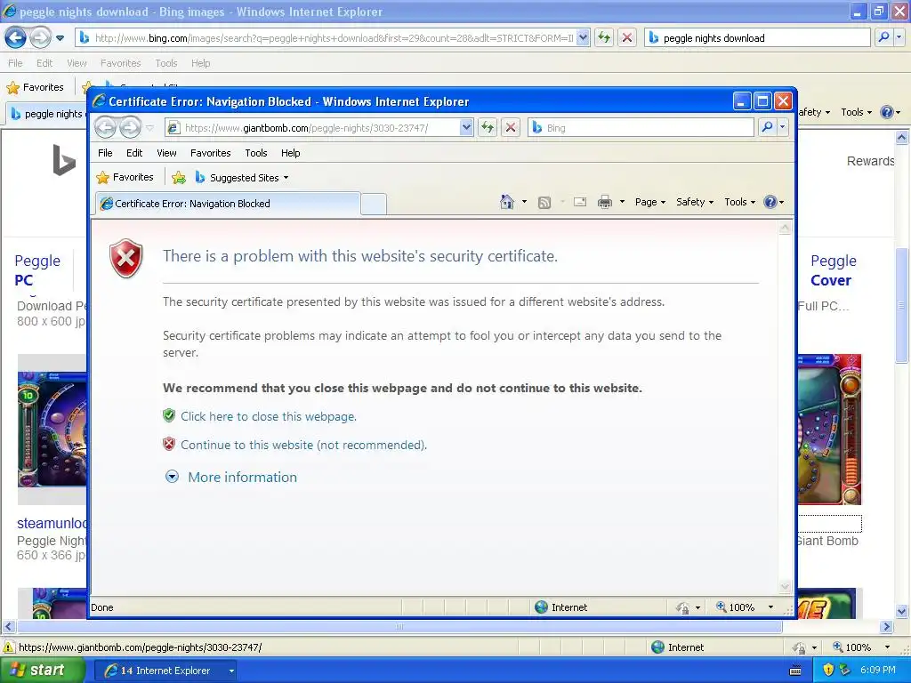The height and width of the screenshot is (683, 911).
Task: Open the address bar dropdown in Certificate Error window
Action: (466, 127)
